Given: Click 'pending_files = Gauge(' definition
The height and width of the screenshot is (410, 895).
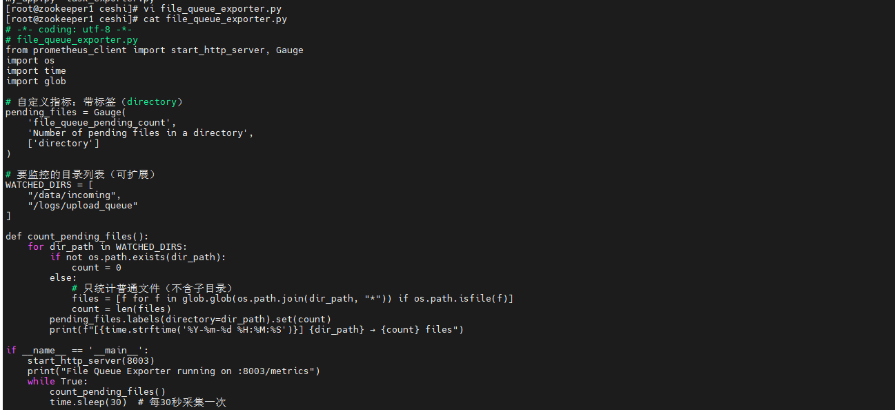Looking at the screenshot, I should (66, 112).
